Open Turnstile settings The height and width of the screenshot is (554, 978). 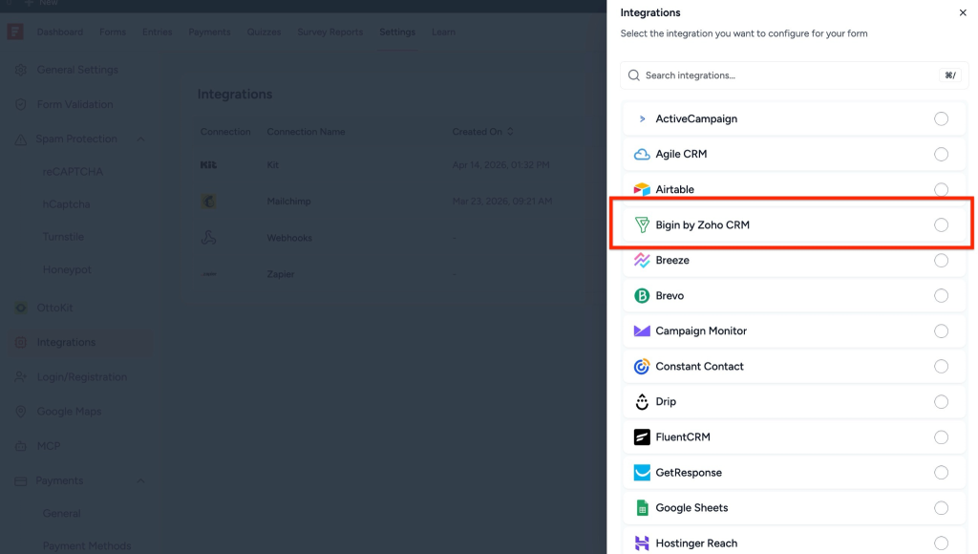click(x=63, y=237)
